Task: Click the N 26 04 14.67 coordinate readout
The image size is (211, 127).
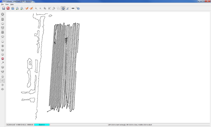Action: click(x=16, y=125)
